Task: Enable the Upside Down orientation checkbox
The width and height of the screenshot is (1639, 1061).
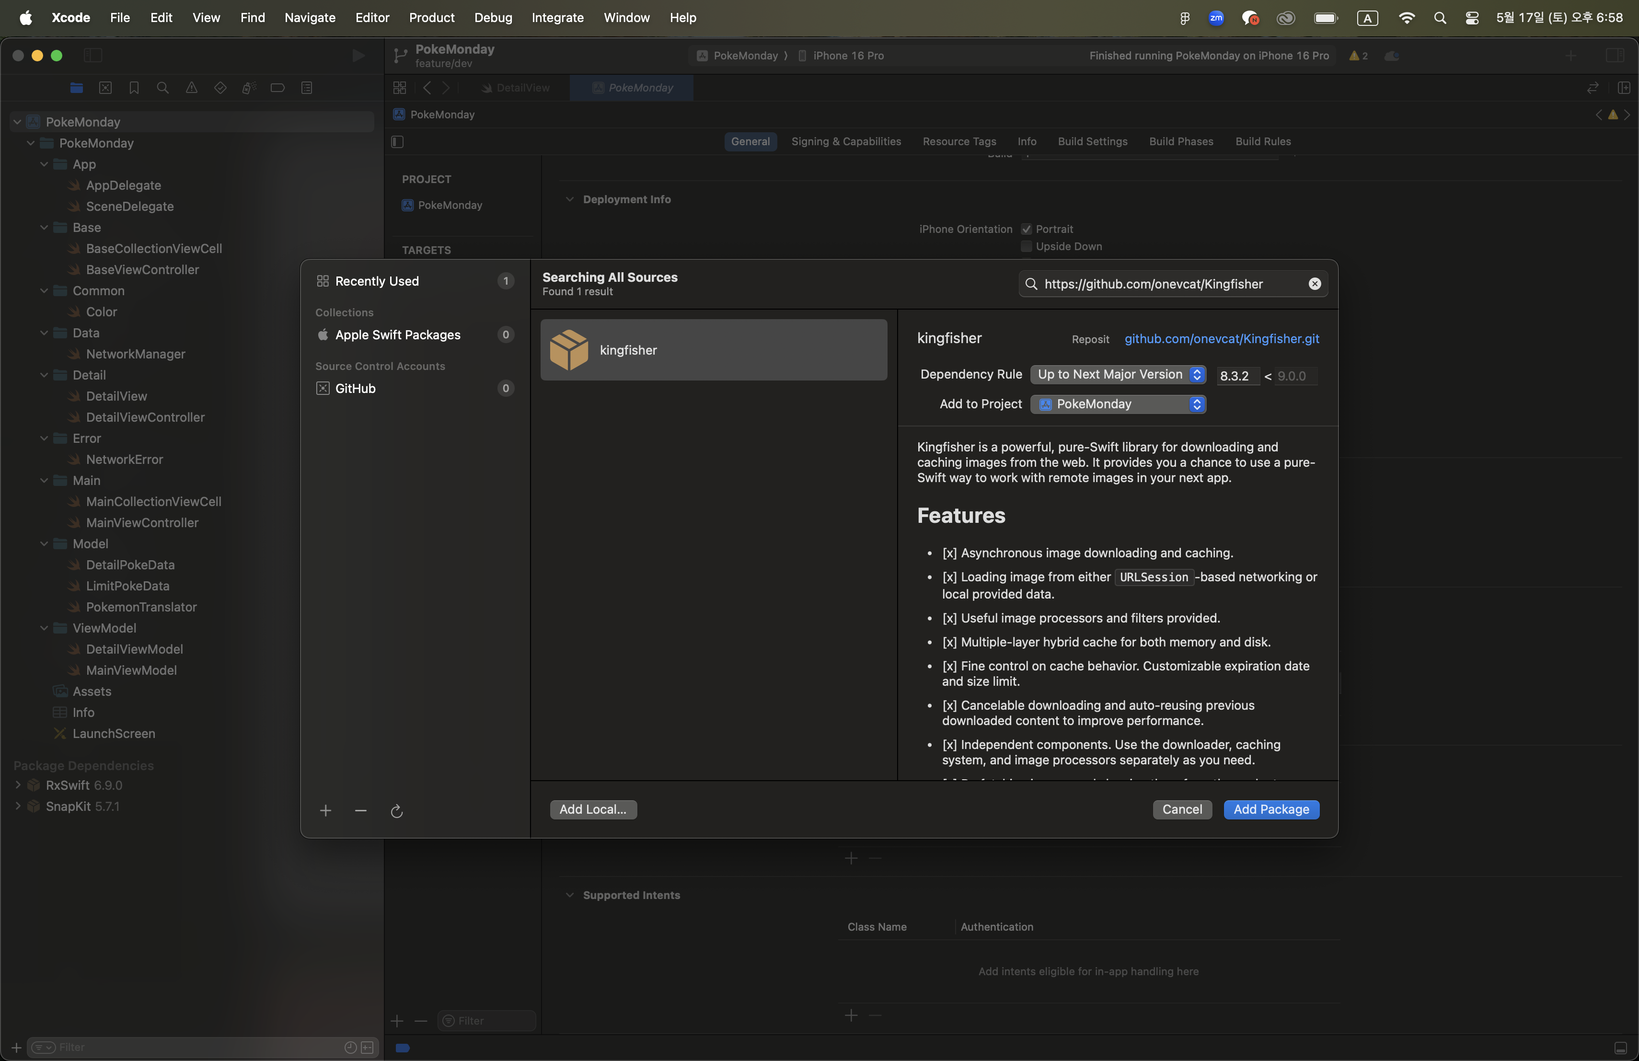Action: click(1026, 246)
